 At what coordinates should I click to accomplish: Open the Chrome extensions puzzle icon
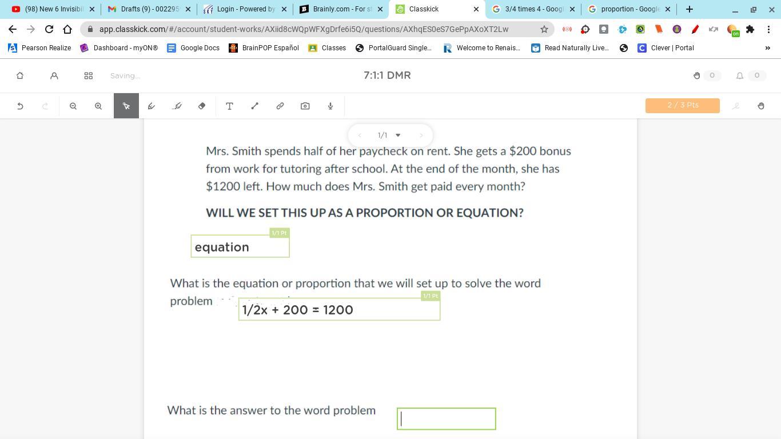[x=750, y=29]
